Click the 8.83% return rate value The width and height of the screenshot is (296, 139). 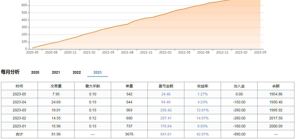203,126
